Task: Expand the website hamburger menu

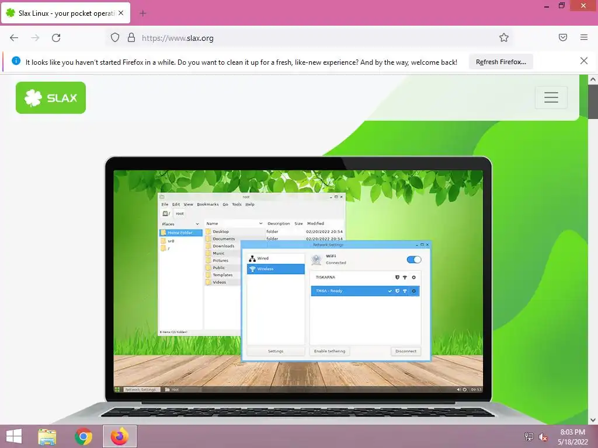Action: pos(551,97)
